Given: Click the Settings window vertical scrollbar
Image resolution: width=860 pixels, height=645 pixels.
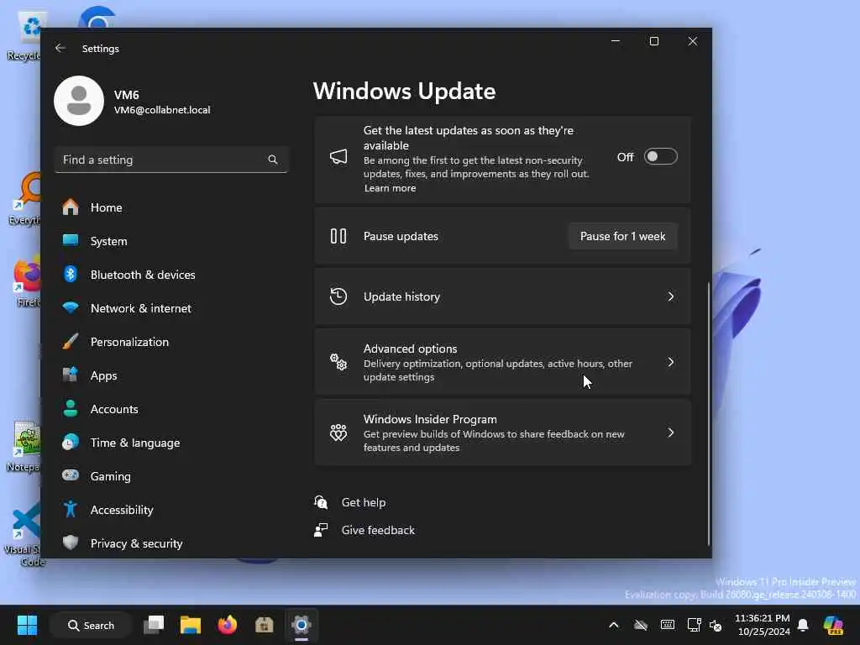Looking at the screenshot, I should tap(709, 413).
